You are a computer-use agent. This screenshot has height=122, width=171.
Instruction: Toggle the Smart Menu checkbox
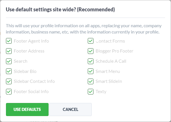(x=91, y=71)
